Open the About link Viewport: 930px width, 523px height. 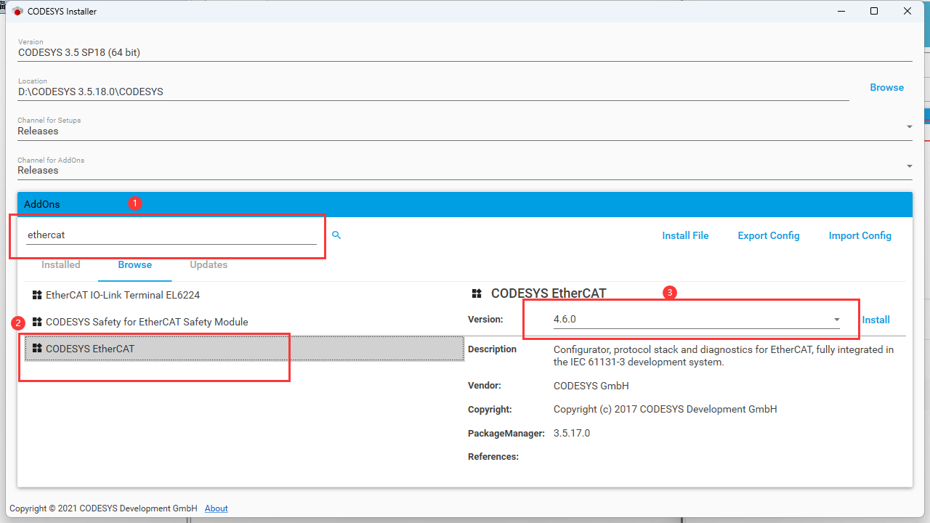click(217, 508)
